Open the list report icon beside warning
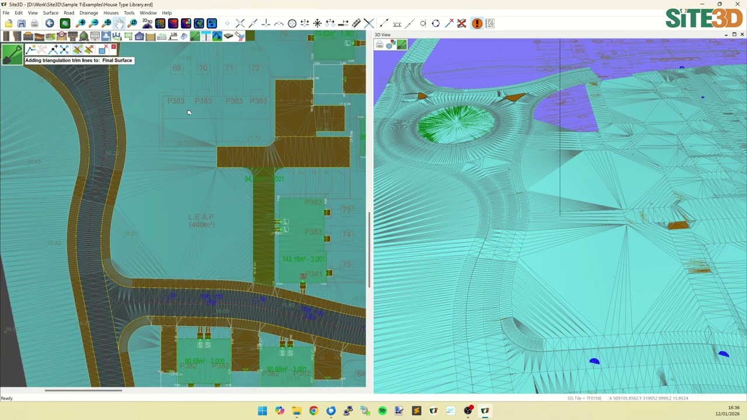 [x=490, y=23]
